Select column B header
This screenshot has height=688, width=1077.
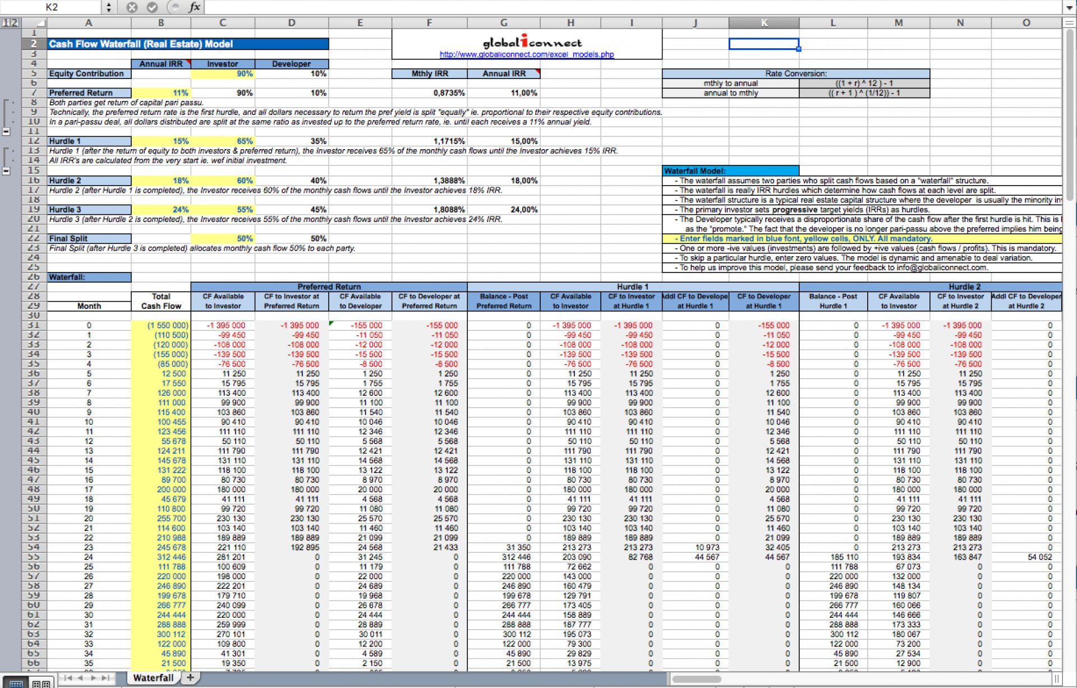(x=161, y=23)
